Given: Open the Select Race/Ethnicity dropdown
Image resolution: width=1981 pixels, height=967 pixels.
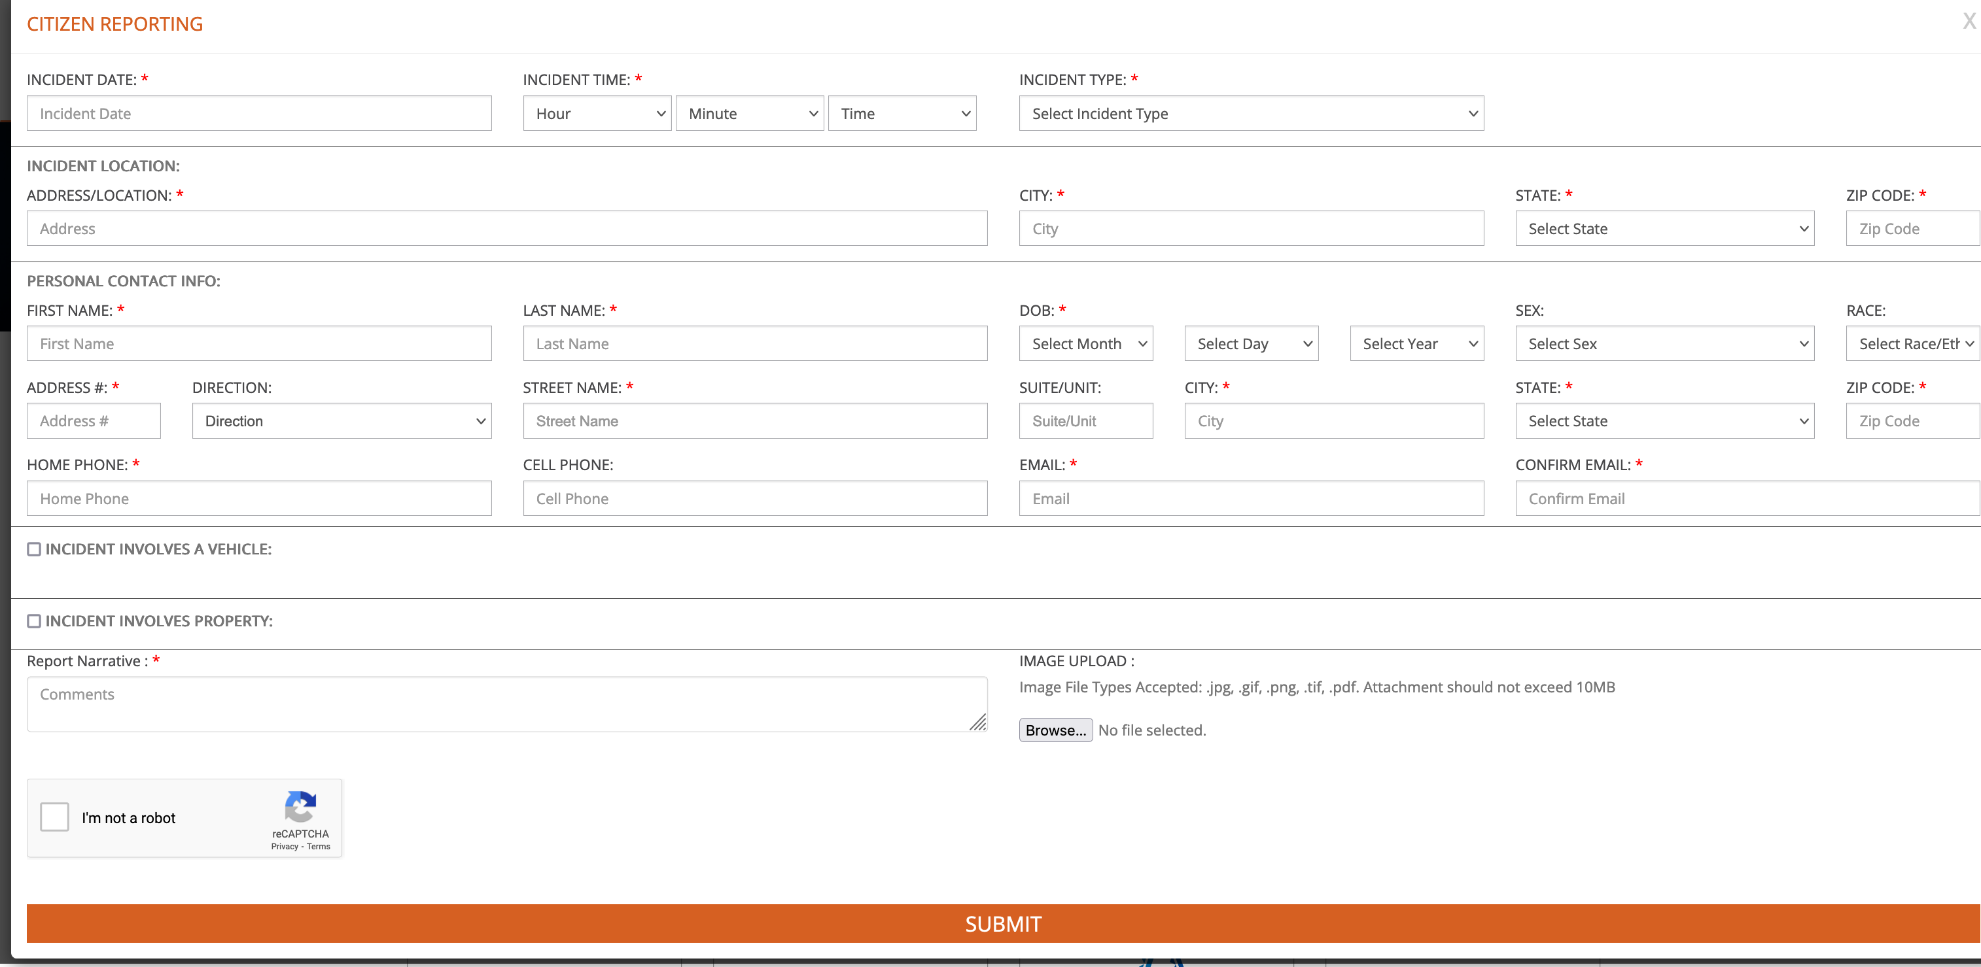Looking at the screenshot, I should pos(1912,344).
